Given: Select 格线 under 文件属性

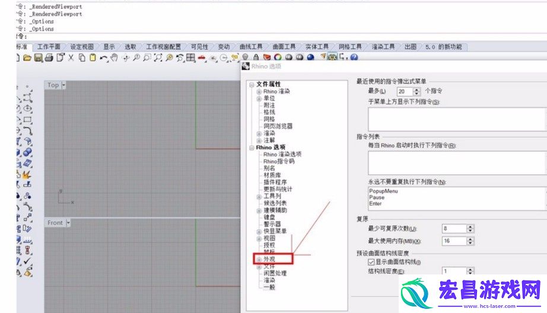Looking at the screenshot, I should [269, 112].
